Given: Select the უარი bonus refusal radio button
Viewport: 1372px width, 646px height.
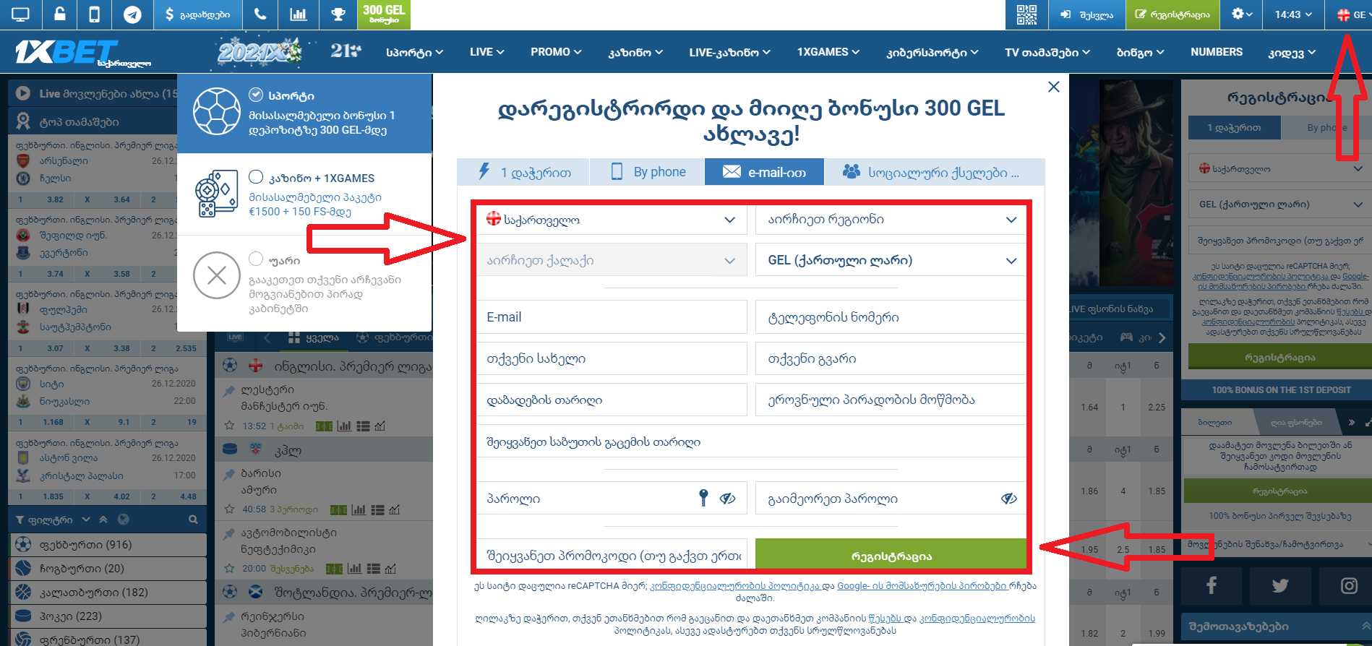Looking at the screenshot, I should tap(256, 259).
